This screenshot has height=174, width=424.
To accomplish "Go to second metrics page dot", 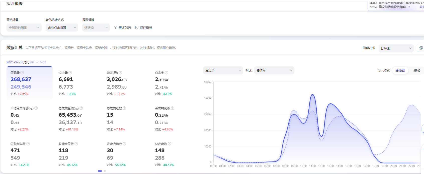I will 105,171.
